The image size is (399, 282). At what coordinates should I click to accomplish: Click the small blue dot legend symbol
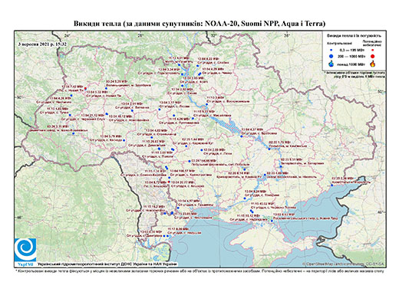pyautogui.click(x=331, y=50)
